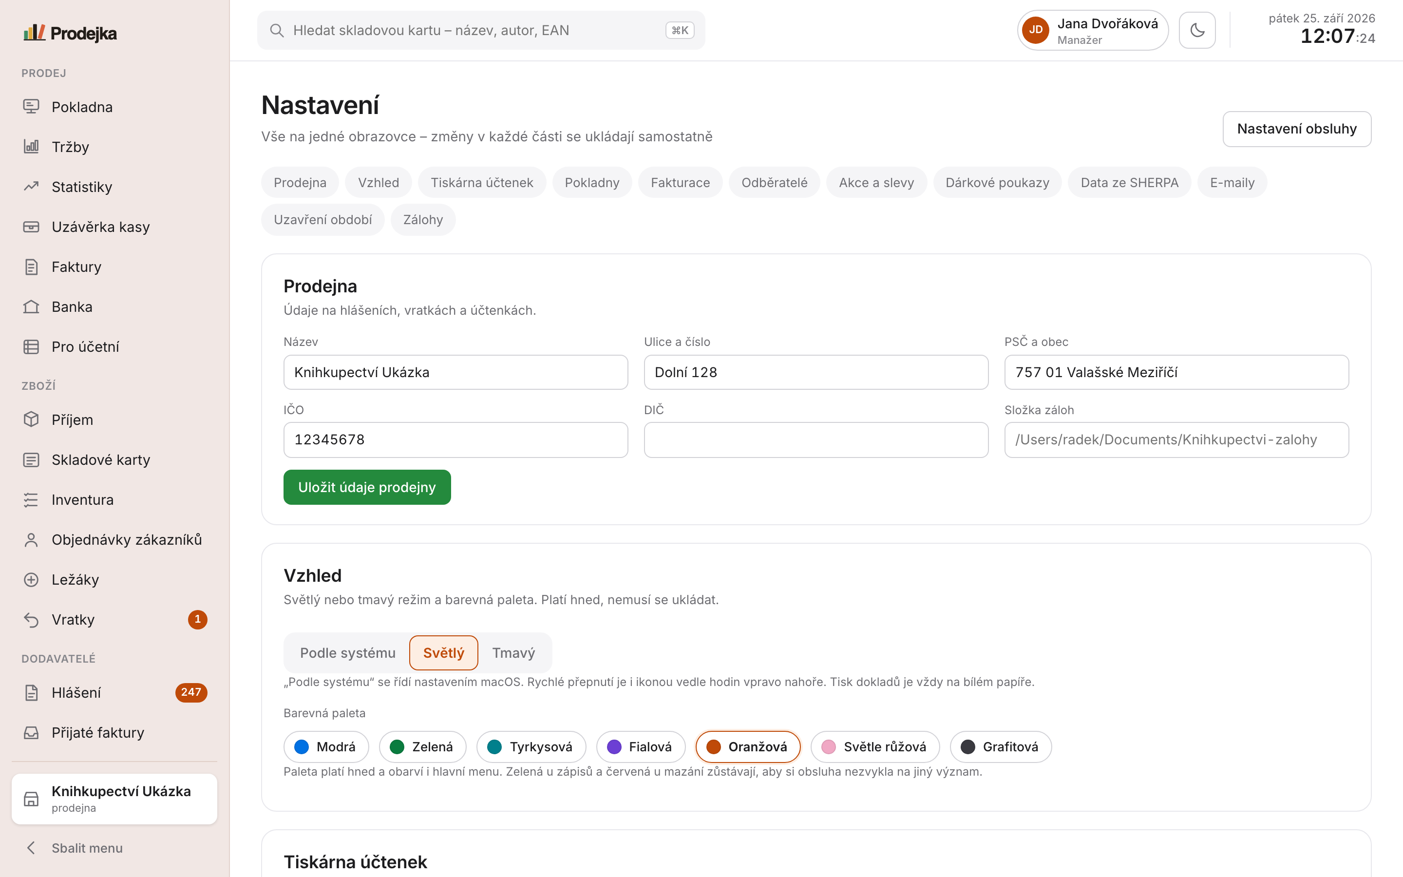The height and width of the screenshot is (877, 1403).
Task: Jump to the Uzavření období section
Action: point(323,220)
